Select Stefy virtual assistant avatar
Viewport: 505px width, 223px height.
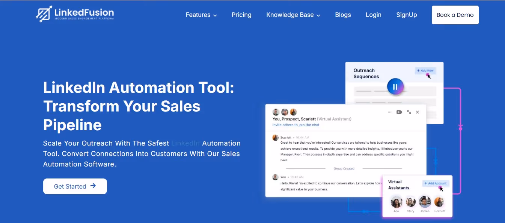pyautogui.click(x=411, y=202)
